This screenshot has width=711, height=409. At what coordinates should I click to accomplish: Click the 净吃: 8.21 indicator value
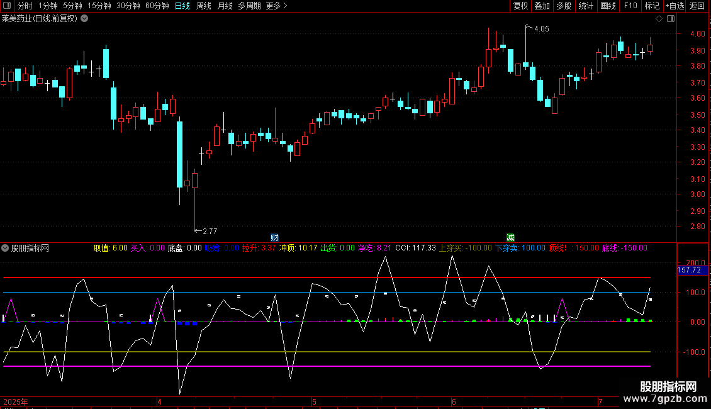pyautogui.click(x=374, y=248)
